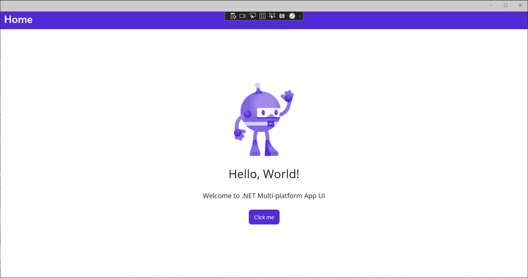Click the green checkmark Hot Reload status
Image resolution: width=528 pixels, height=278 pixels.
(x=292, y=16)
